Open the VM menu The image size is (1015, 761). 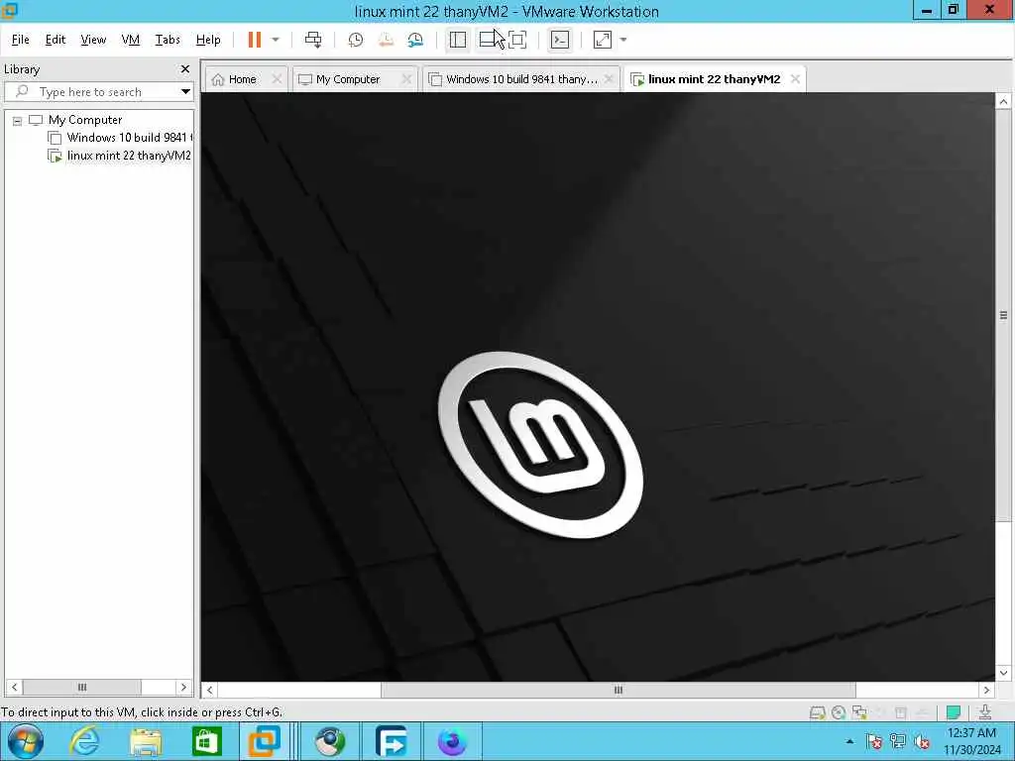pos(131,40)
